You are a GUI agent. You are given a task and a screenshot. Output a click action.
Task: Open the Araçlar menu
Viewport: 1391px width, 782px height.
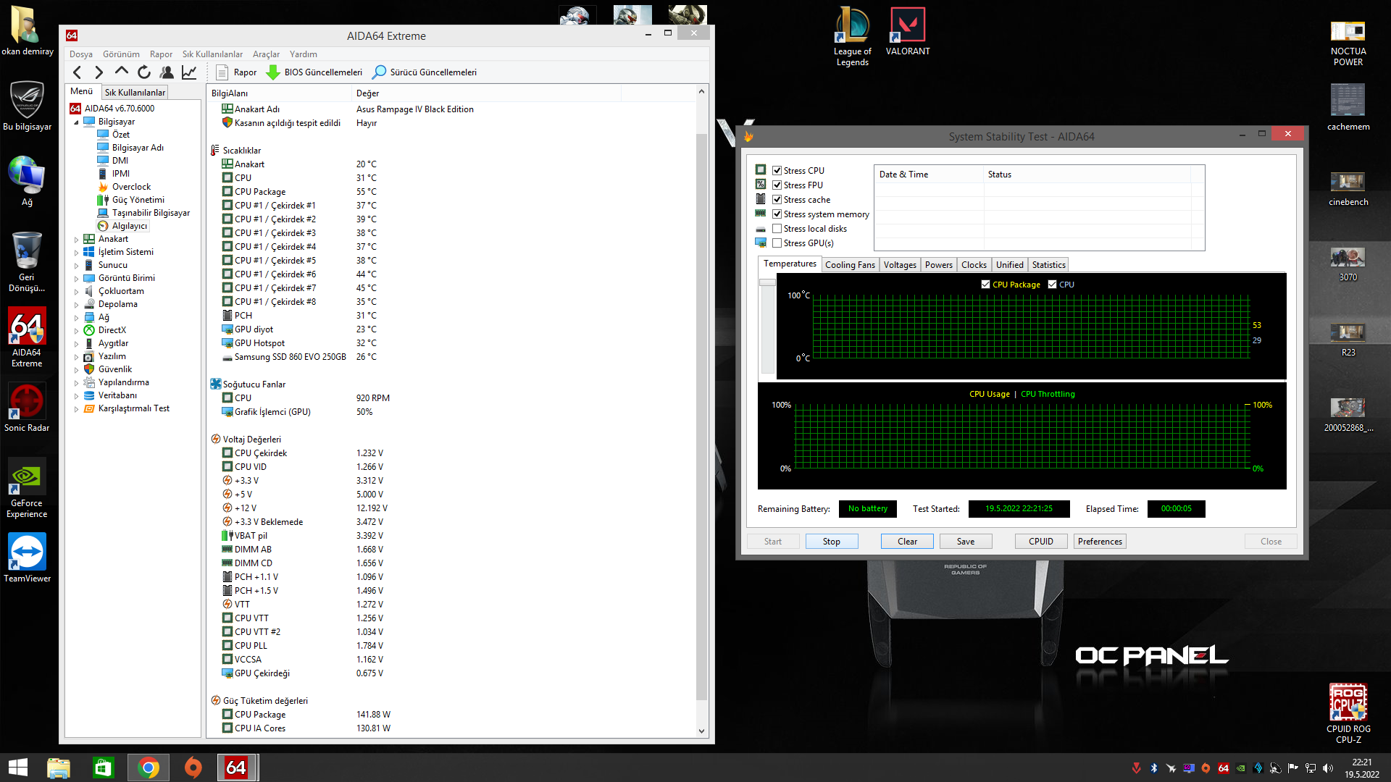click(265, 54)
